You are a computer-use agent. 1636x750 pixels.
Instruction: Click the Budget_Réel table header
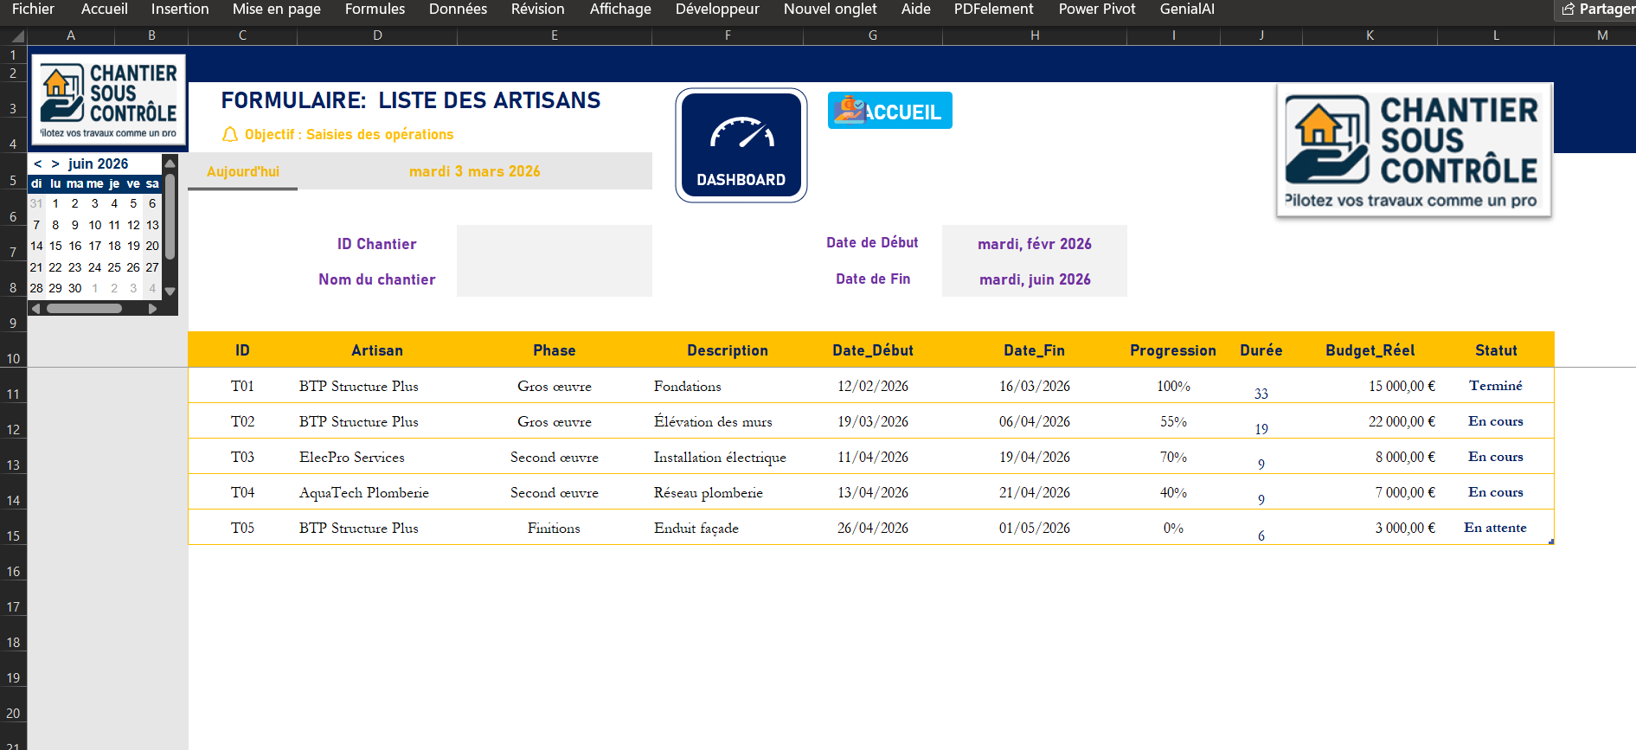pyautogui.click(x=1370, y=350)
